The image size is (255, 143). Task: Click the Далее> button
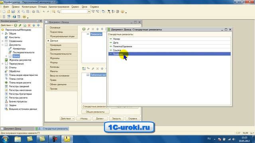[x=100, y=119]
